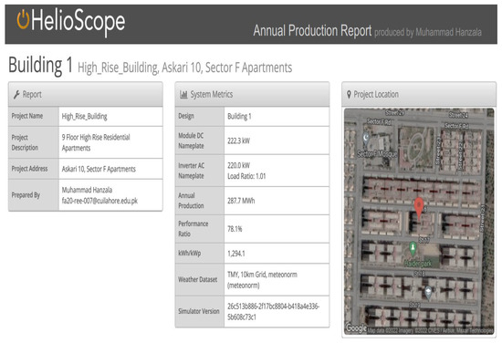Click the Sector F Mosque map icon
The width and height of the screenshot is (502, 343).
point(366,139)
